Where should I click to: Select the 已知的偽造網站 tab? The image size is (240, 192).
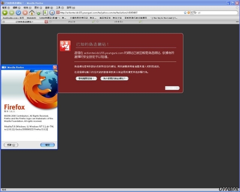point(24,22)
